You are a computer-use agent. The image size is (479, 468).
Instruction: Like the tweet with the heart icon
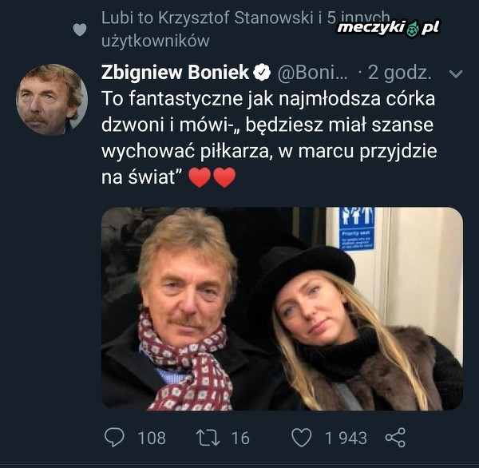[x=301, y=437]
